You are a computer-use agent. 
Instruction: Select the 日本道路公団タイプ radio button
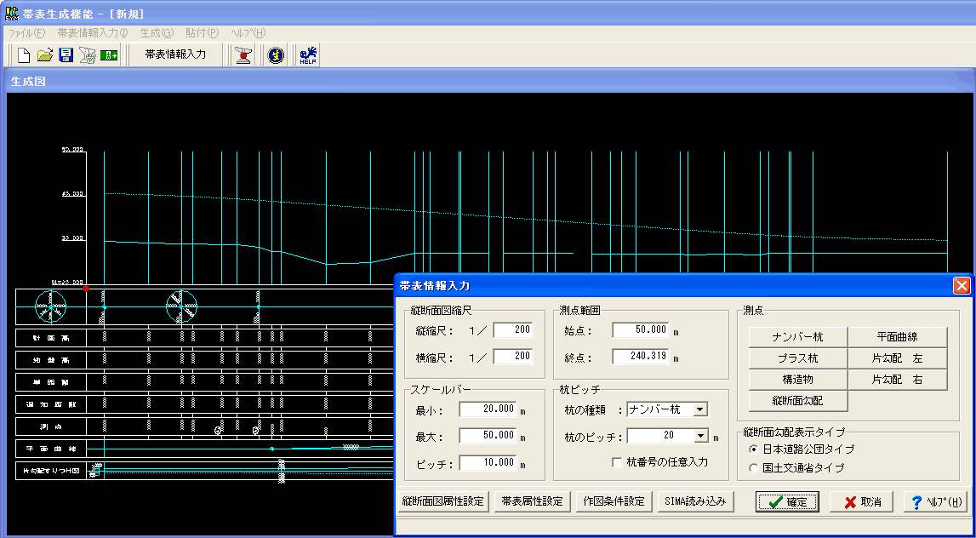pos(753,449)
